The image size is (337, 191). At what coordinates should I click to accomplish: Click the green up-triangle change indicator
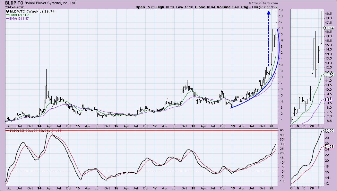click(277, 7)
